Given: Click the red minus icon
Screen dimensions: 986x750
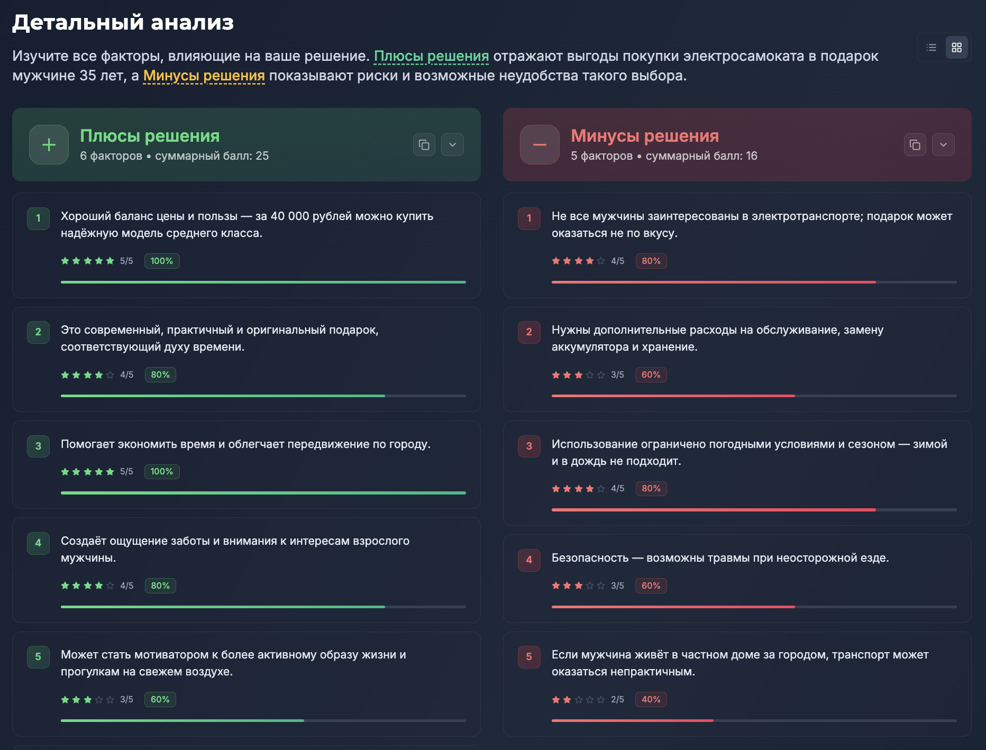Looking at the screenshot, I should pos(540,145).
